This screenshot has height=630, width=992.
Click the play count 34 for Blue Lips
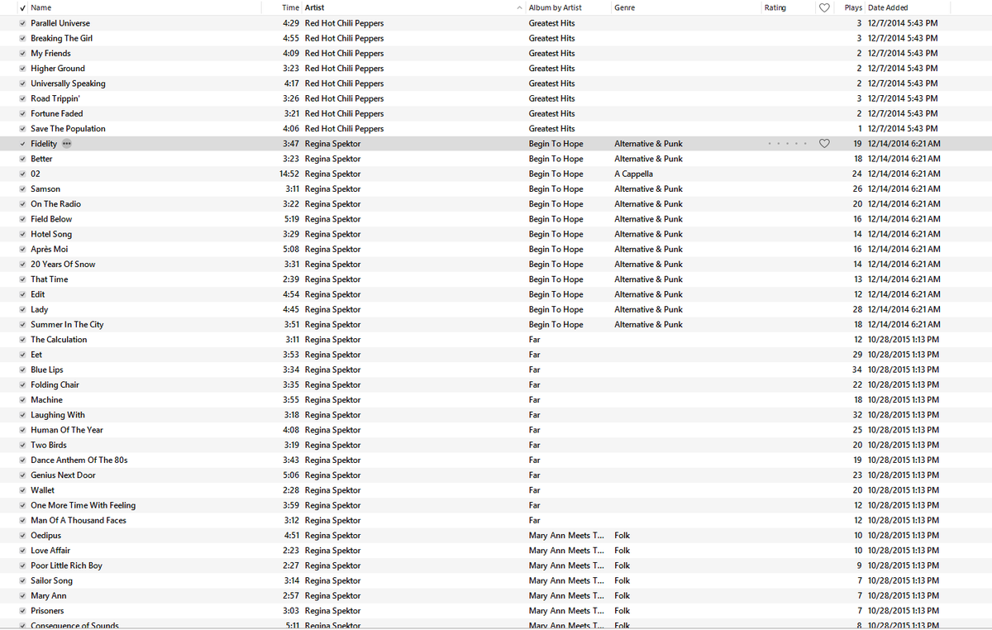(x=857, y=370)
